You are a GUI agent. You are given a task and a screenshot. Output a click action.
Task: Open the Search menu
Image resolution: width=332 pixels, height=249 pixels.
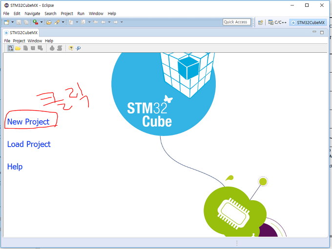coord(50,14)
